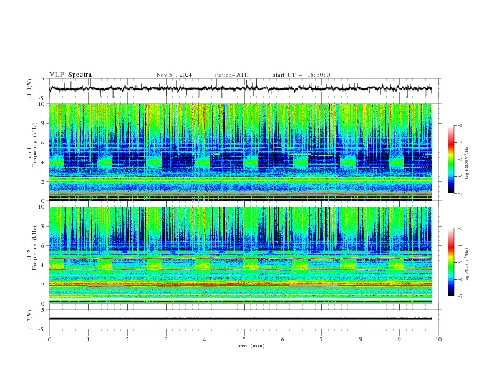The height and width of the screenshot is (381, 494).
Task: Click the ch.1 Frequency (kHz) axis label
Action: (32, 143)
